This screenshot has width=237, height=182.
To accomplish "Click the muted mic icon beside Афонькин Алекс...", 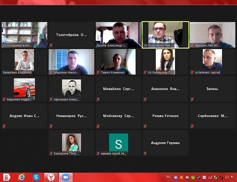I will click(x=51, y=99).
